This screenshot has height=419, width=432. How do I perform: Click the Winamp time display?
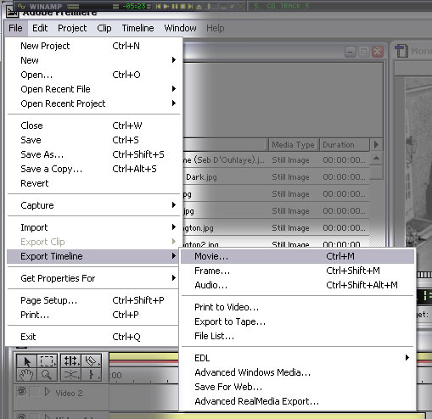tap(133, 6)
